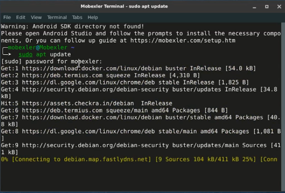Click the '[4,310 B]' size value

(184, 76)
